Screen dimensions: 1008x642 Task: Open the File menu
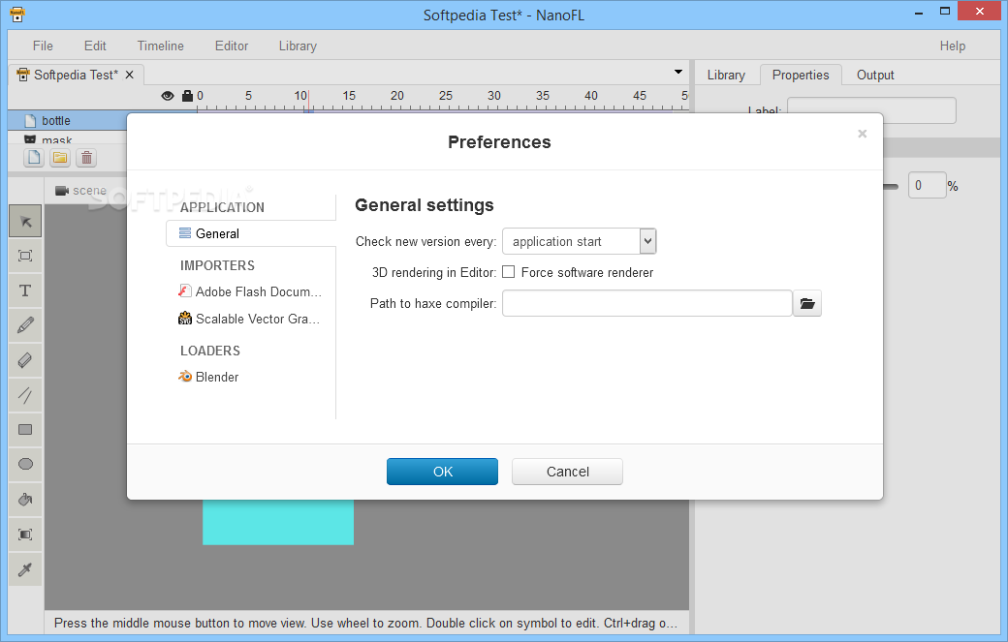tap(43, 46)
